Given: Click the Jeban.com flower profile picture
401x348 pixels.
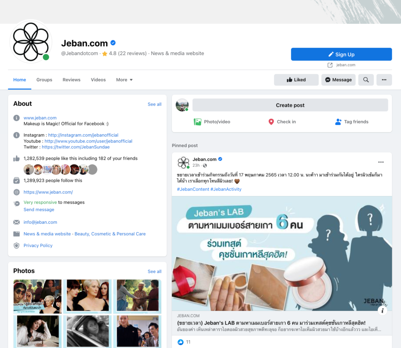Looking at the screenshot, I should (31, 41).
